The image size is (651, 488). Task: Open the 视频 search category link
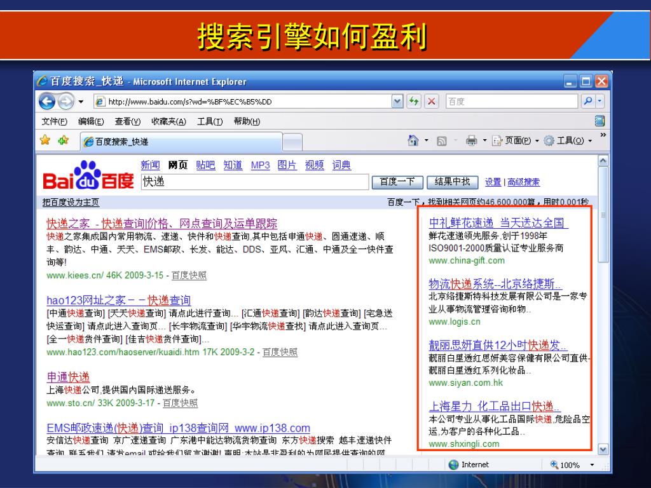[314, 165]
